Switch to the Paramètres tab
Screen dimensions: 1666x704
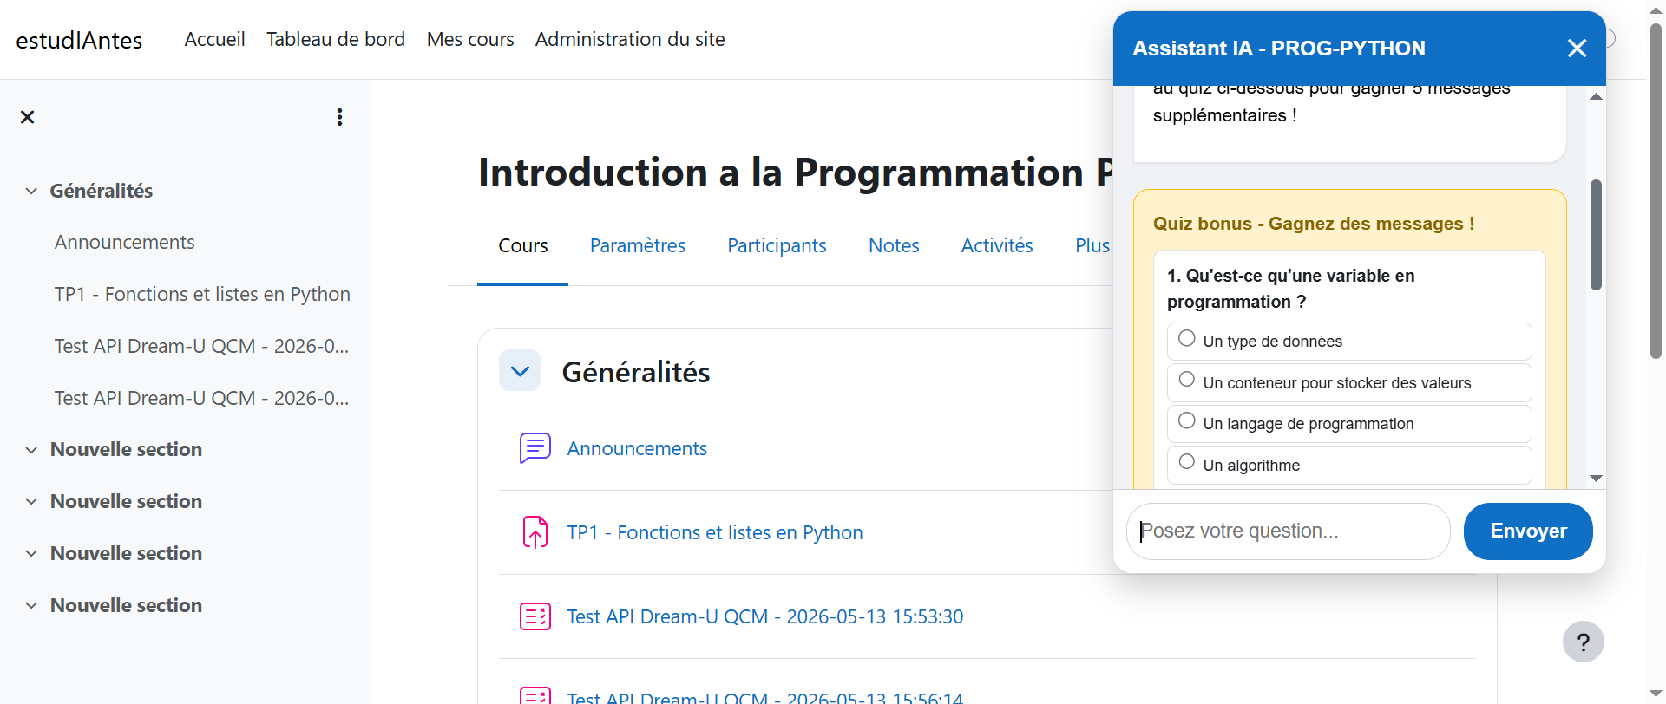638,246
